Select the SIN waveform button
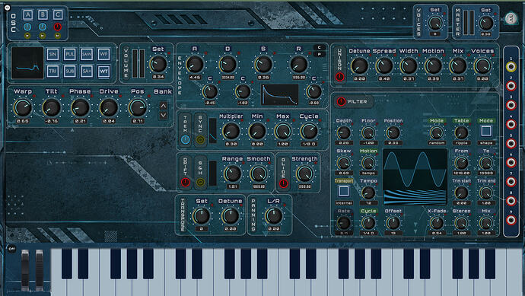 pyautogui.click(x=52, y=54)
